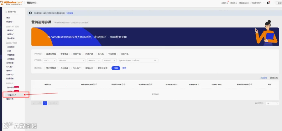
Task: Check the RTS品 product type checkbox
Action: click(96, 54)
